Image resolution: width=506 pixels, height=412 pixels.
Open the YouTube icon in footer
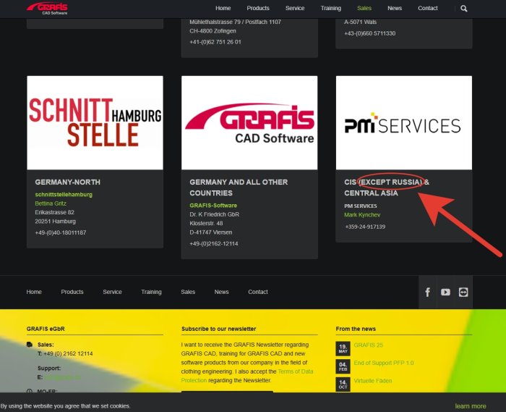coord(445,292)
